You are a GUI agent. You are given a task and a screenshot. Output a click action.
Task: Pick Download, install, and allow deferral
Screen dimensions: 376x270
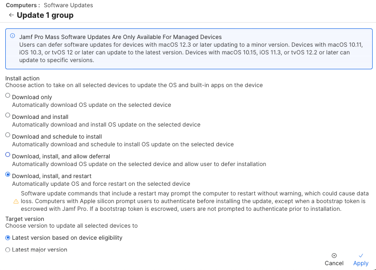[x=8, y=155]
